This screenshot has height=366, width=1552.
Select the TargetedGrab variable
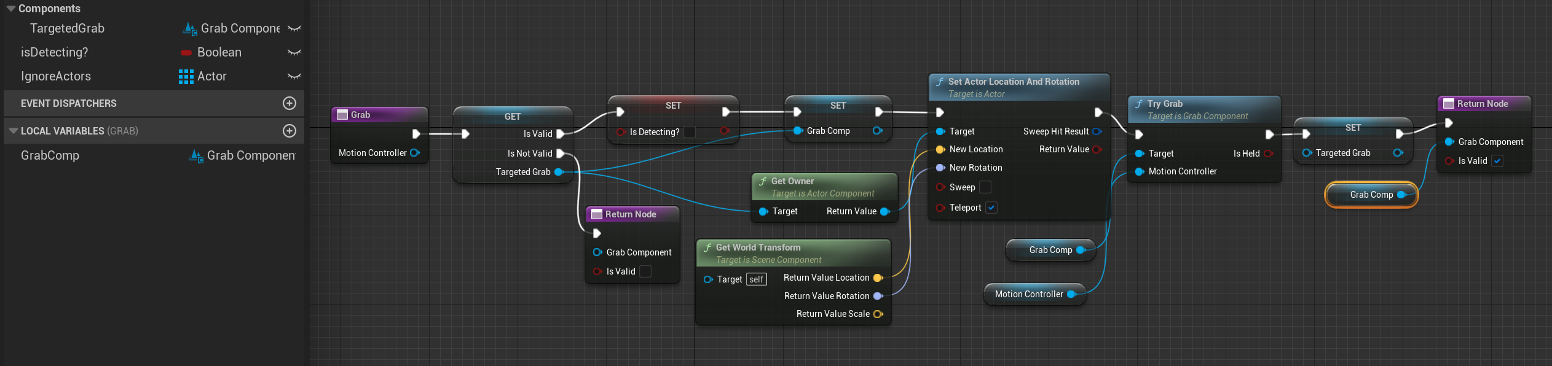(x=67, y=28)
